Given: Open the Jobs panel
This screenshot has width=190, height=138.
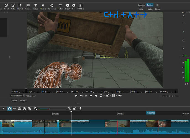Looking at the screenshot, I should coord(74,7).
